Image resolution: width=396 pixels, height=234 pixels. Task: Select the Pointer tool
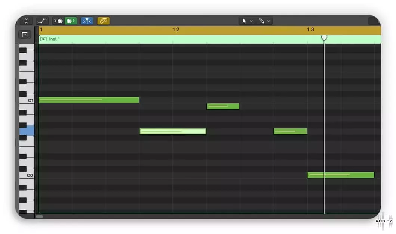244,21
